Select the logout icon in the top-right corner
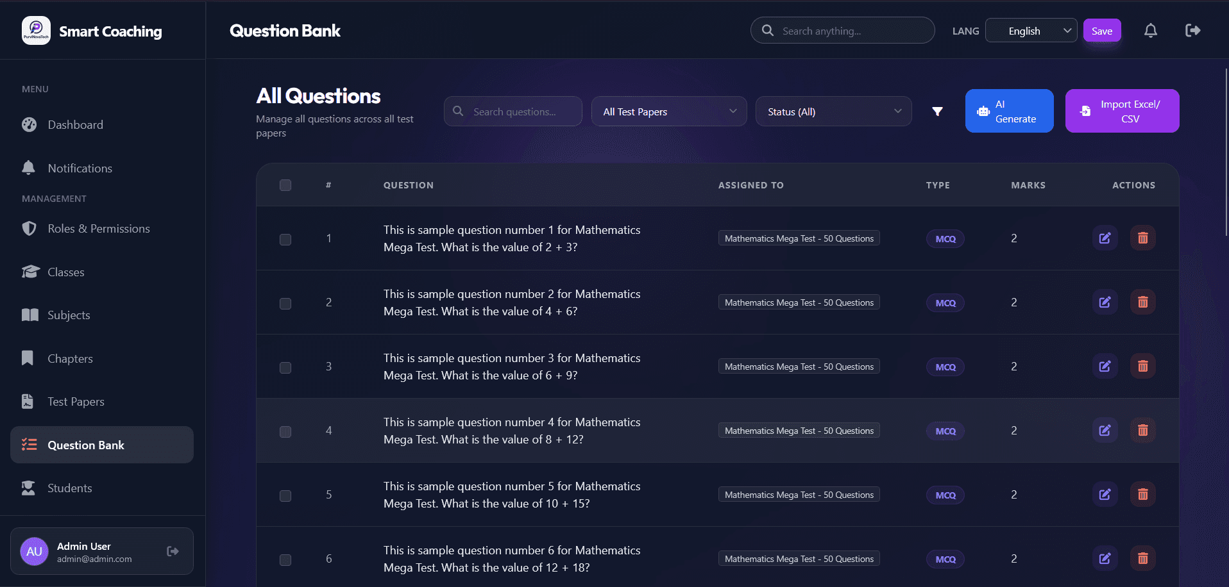The height and width of the screenshot is (587, 1229). click(1192, 30)
